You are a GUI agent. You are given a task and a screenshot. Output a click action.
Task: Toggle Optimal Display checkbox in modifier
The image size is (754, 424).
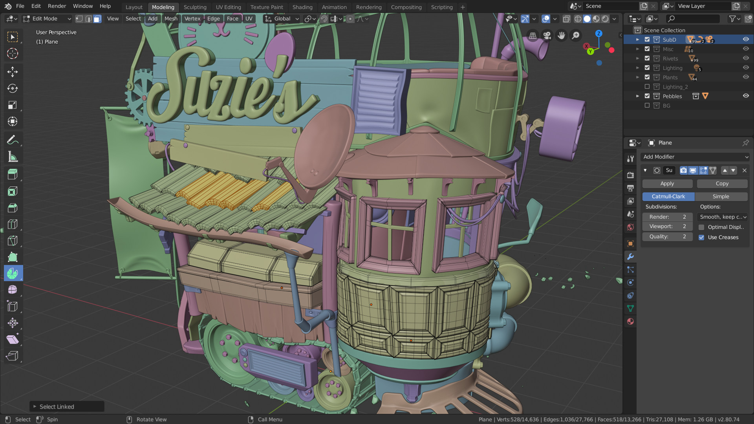coord(702,227)
